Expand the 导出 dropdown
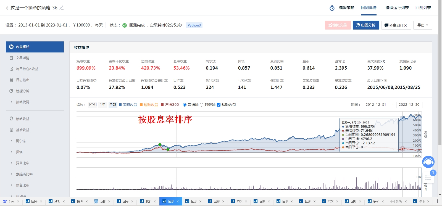The width and height of the screenshot is (442, 206). click(x=422, y=25)
